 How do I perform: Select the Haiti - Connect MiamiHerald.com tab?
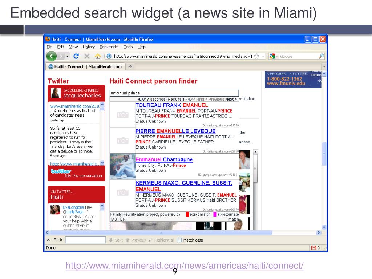pos(85,67)
